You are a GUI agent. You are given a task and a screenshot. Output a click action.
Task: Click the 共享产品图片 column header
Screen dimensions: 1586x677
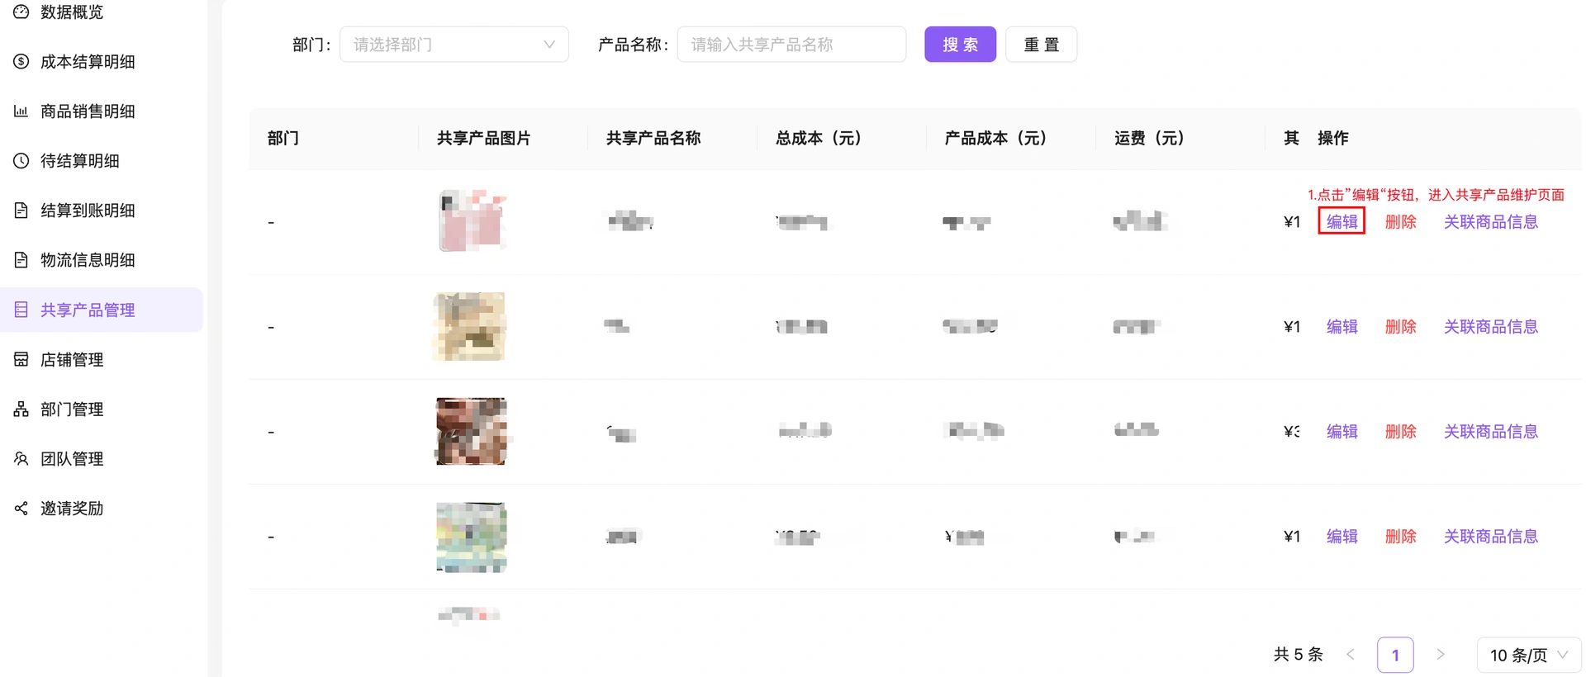pyautogui.click(x=484, y=138)
